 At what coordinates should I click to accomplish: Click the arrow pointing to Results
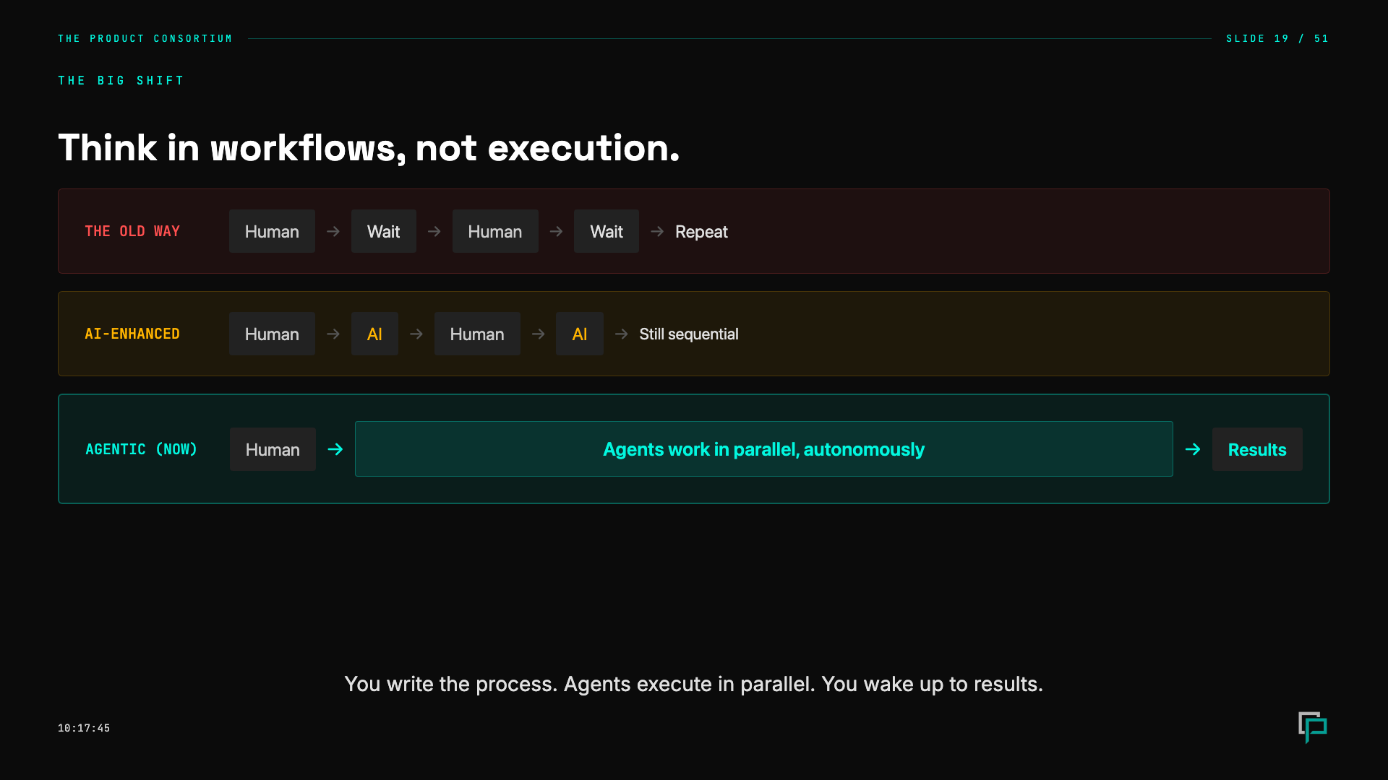[x=1193, y=448]
